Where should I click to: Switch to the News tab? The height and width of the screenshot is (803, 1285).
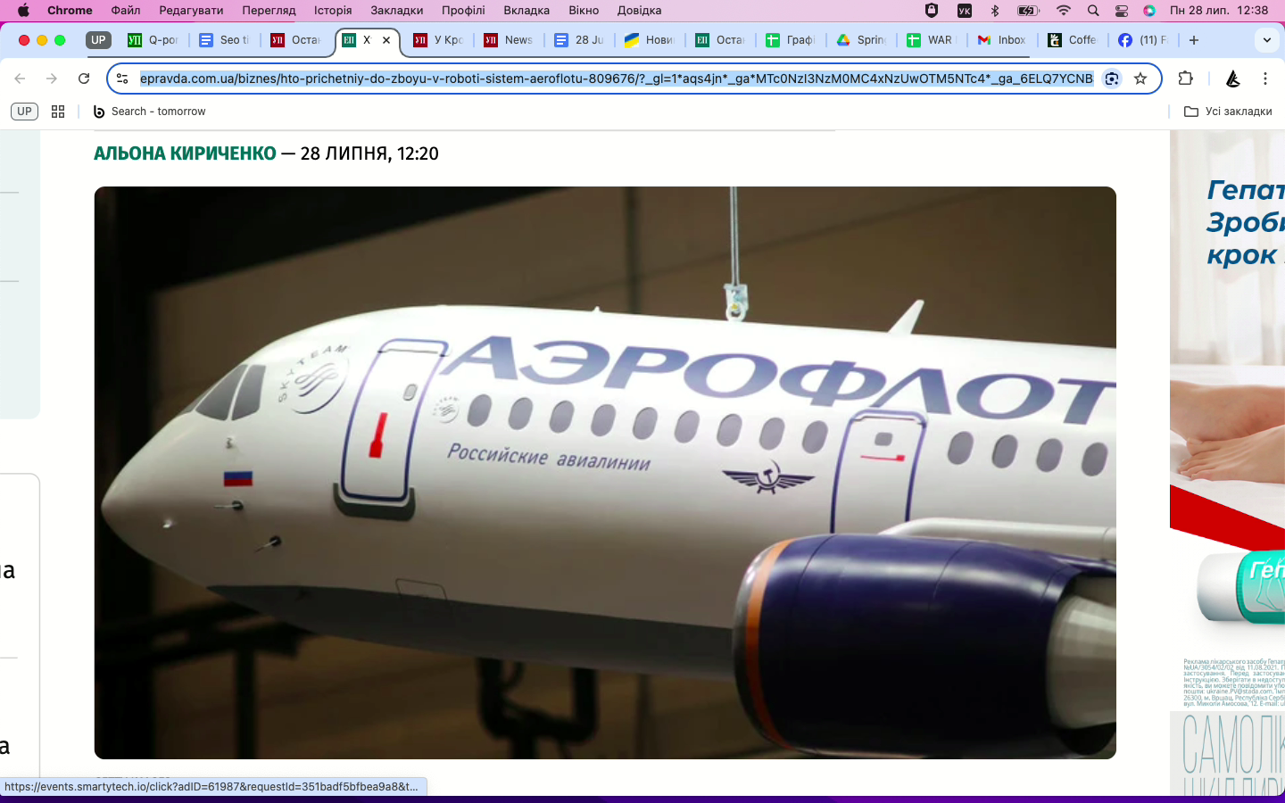tap(509, 40)
